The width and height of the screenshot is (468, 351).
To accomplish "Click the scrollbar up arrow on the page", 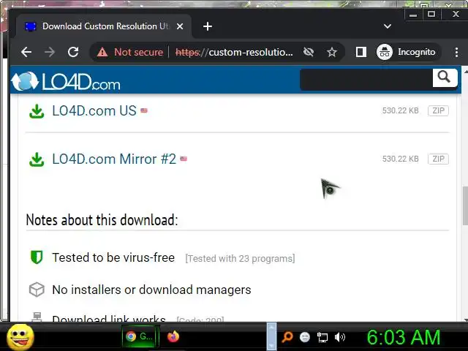I will pyautogui.click(x=465, y=72).
